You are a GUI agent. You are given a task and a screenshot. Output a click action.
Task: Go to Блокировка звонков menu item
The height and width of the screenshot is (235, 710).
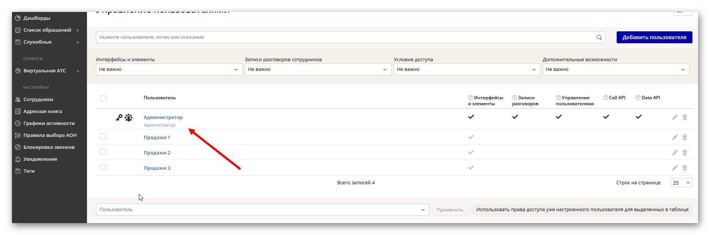[49, 147]
